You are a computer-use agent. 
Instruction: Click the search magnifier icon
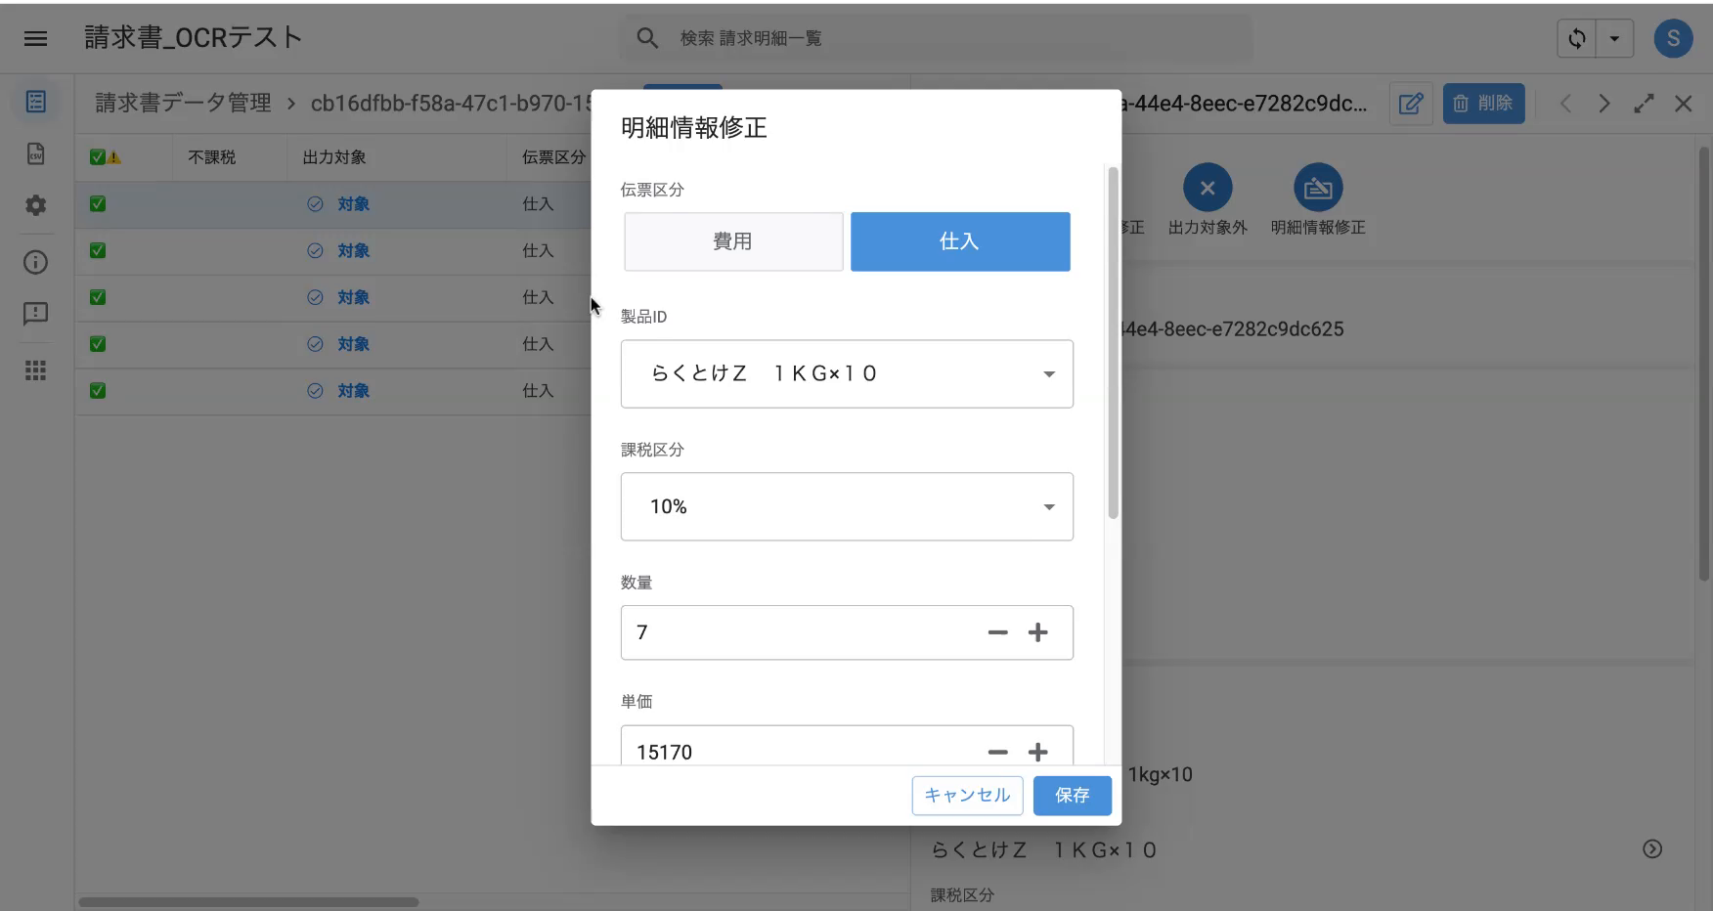(647, 38)
